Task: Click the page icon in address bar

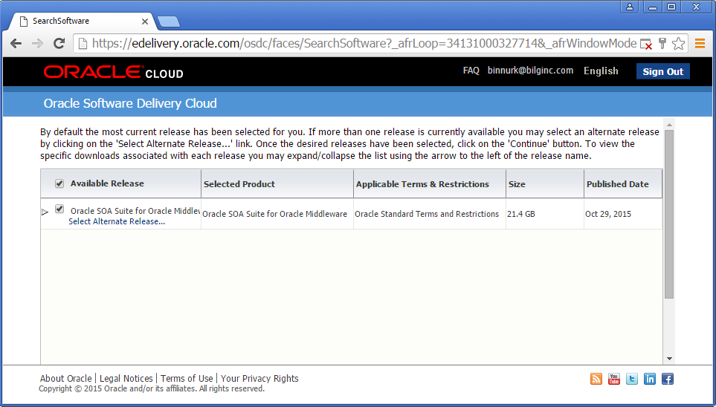Action: [83, 43]
